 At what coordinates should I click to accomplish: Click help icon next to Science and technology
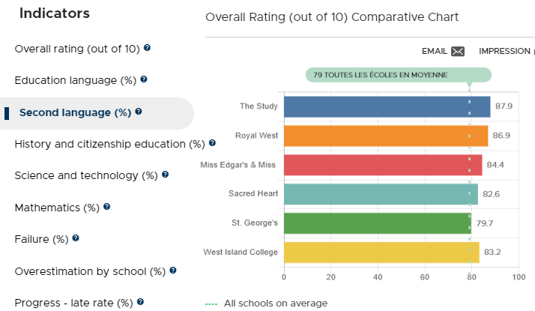tap(165, 175)
